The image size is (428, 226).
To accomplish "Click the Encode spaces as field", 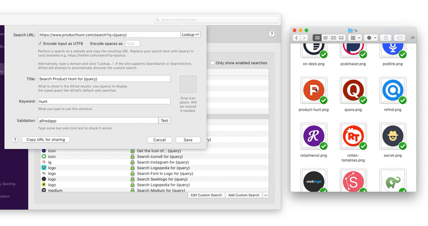I will [133, 43].
